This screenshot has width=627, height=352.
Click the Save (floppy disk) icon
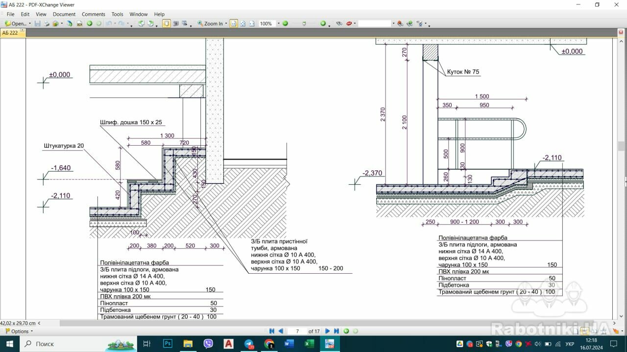click(37, 23)
